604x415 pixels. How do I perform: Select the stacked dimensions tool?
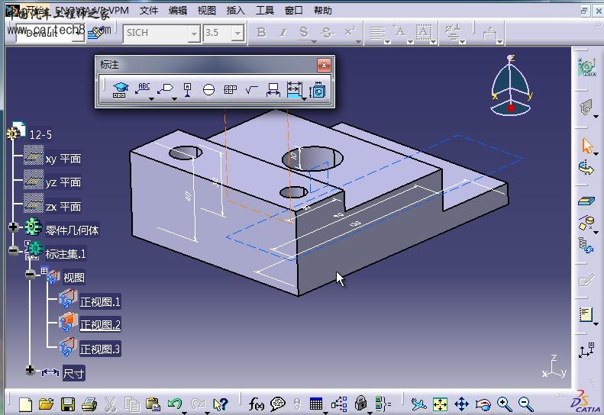(295, 89)
